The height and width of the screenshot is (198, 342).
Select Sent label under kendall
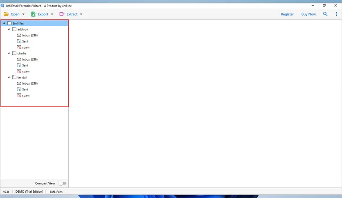[25, 90]
